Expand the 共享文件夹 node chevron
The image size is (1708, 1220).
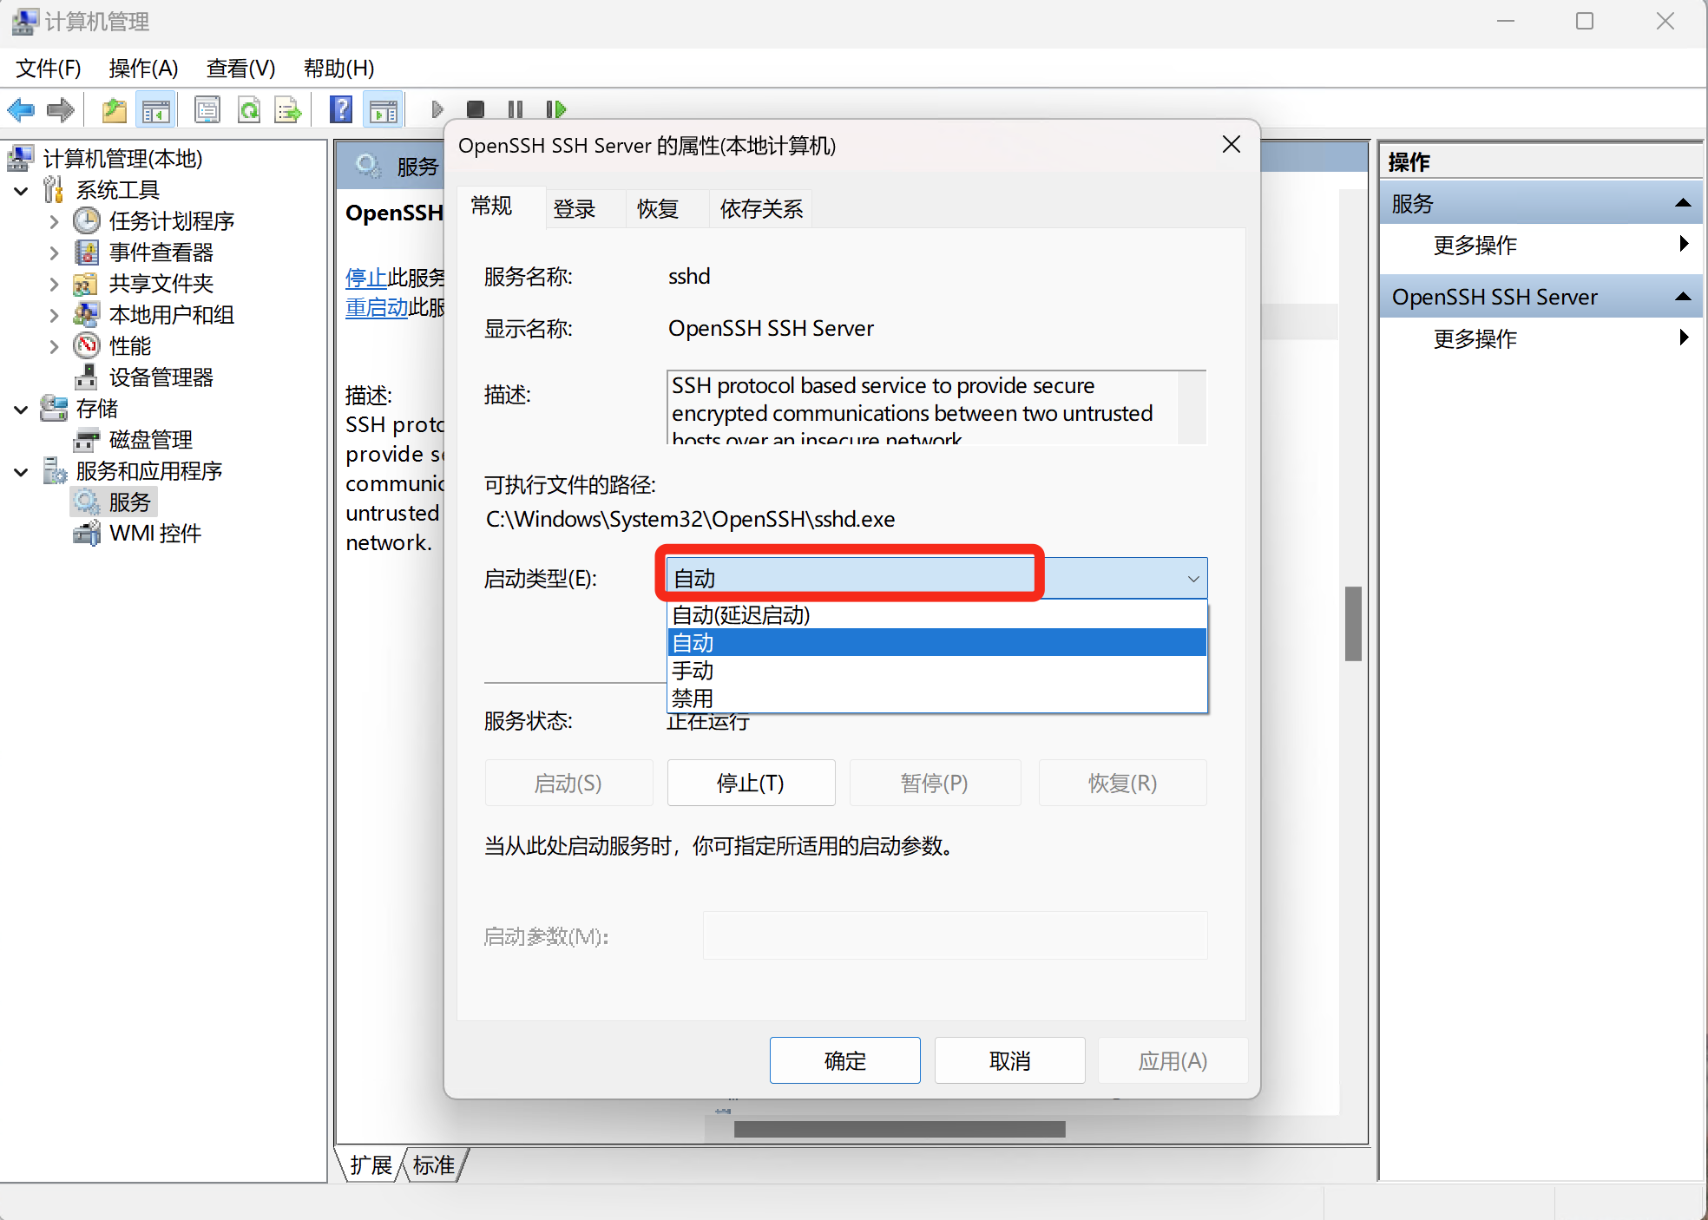pyautogui.click(x=55, y=284)
